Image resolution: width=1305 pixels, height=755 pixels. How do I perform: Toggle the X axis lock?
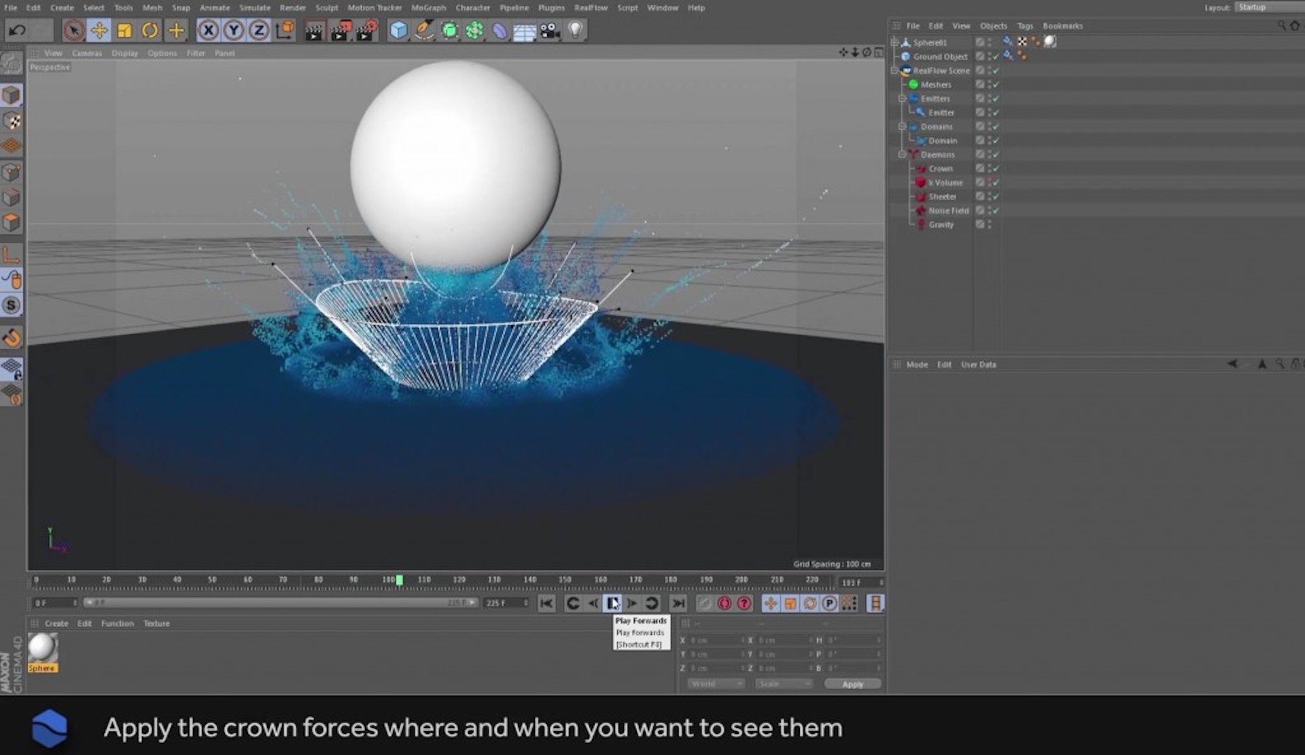pyautogui.click(x=208, y=31)
